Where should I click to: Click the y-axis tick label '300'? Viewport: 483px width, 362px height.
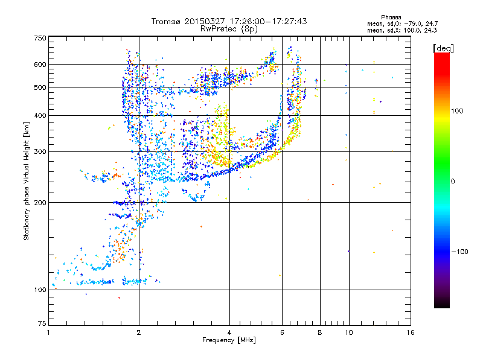click(x=40, y=152)
